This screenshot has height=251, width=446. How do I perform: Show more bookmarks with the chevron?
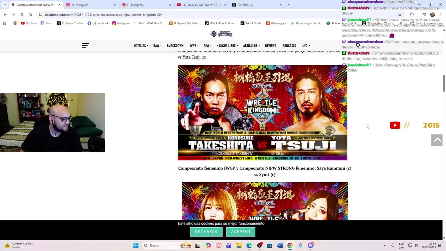[x=401, y=23]
